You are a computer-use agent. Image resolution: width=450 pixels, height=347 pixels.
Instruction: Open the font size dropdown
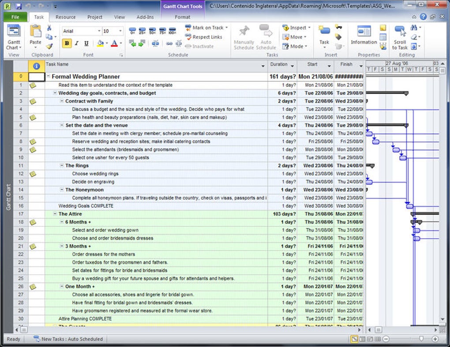[x=120, y=31]
